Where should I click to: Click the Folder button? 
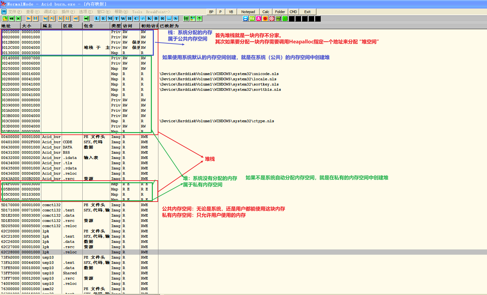[x=280, y=12]
